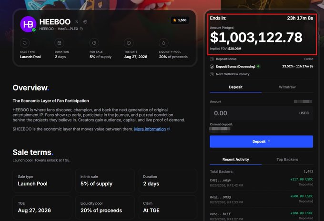Click the HEEBOO purple logo avatar
The height and width of the screenshot is (221, 324).
28,24
